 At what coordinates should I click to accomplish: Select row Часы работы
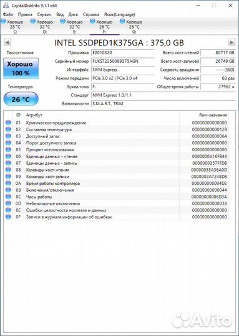tap(117, 197)
